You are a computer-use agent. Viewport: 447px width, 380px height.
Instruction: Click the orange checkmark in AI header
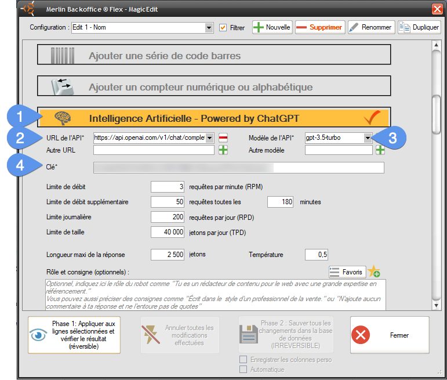tap(372, 117)
